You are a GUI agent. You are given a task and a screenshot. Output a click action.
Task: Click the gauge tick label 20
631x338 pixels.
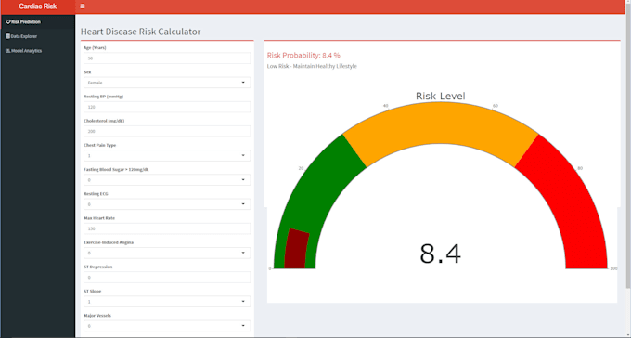pyautogui.click(x=301, y=168)
